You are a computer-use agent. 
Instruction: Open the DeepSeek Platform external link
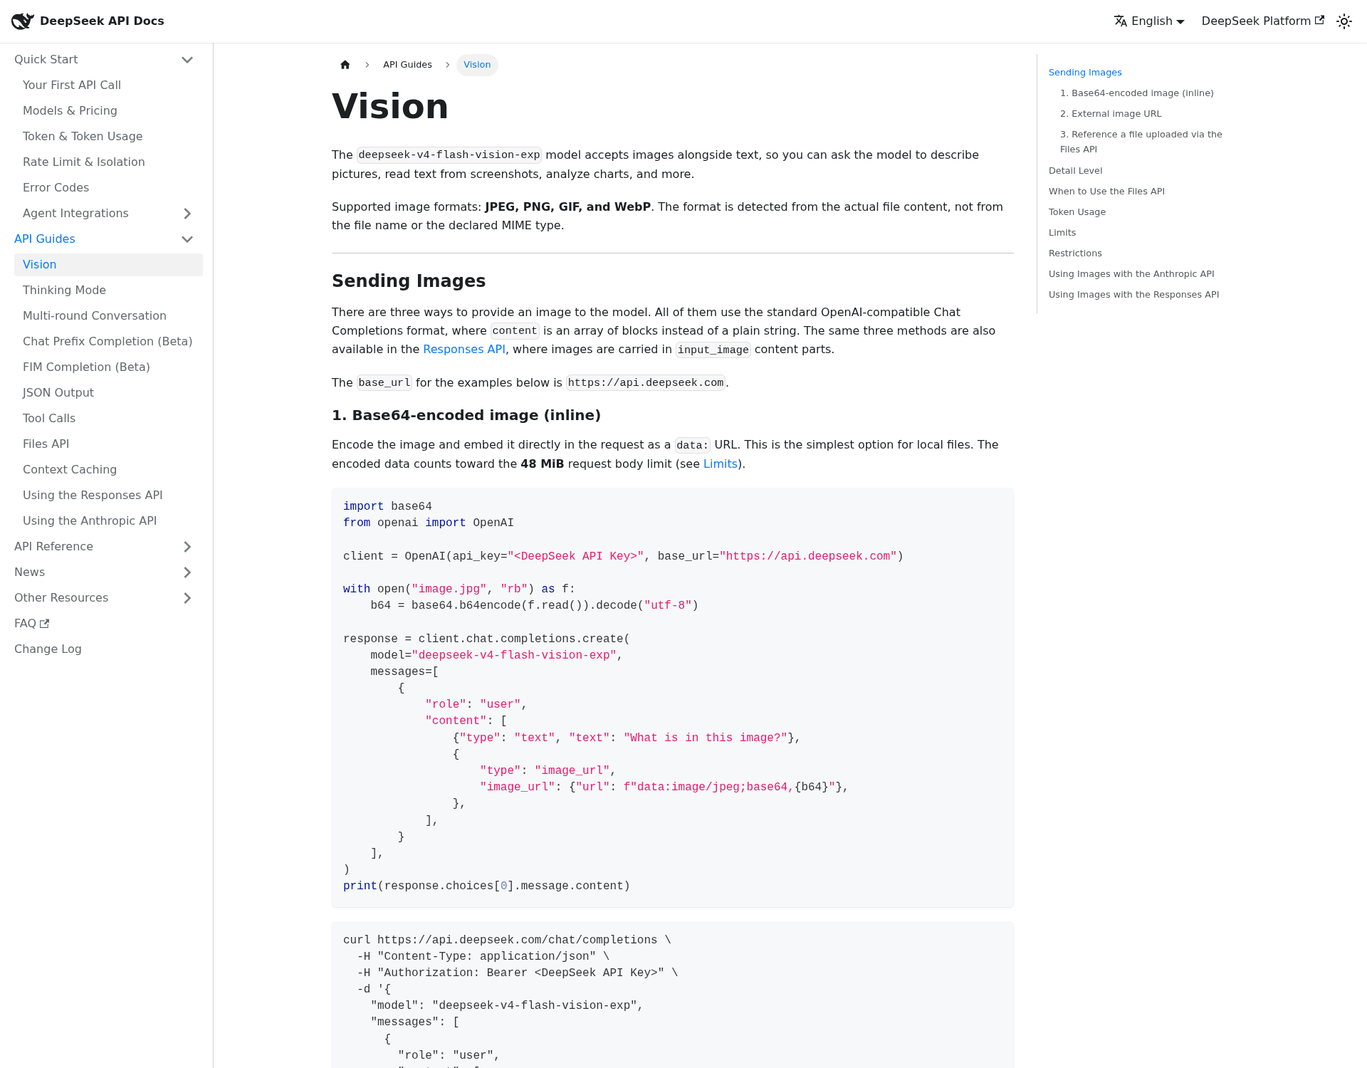(x=1262, y=21)
